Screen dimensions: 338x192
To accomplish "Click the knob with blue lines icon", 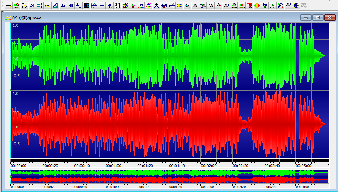I will 218,6.
